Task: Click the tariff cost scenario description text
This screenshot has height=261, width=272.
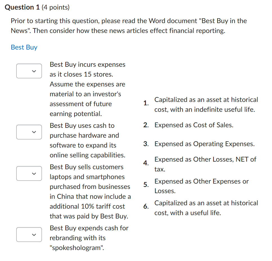Action: [90, 191]
